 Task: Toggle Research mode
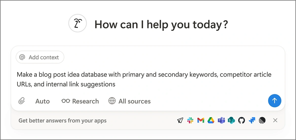(80, 101)
